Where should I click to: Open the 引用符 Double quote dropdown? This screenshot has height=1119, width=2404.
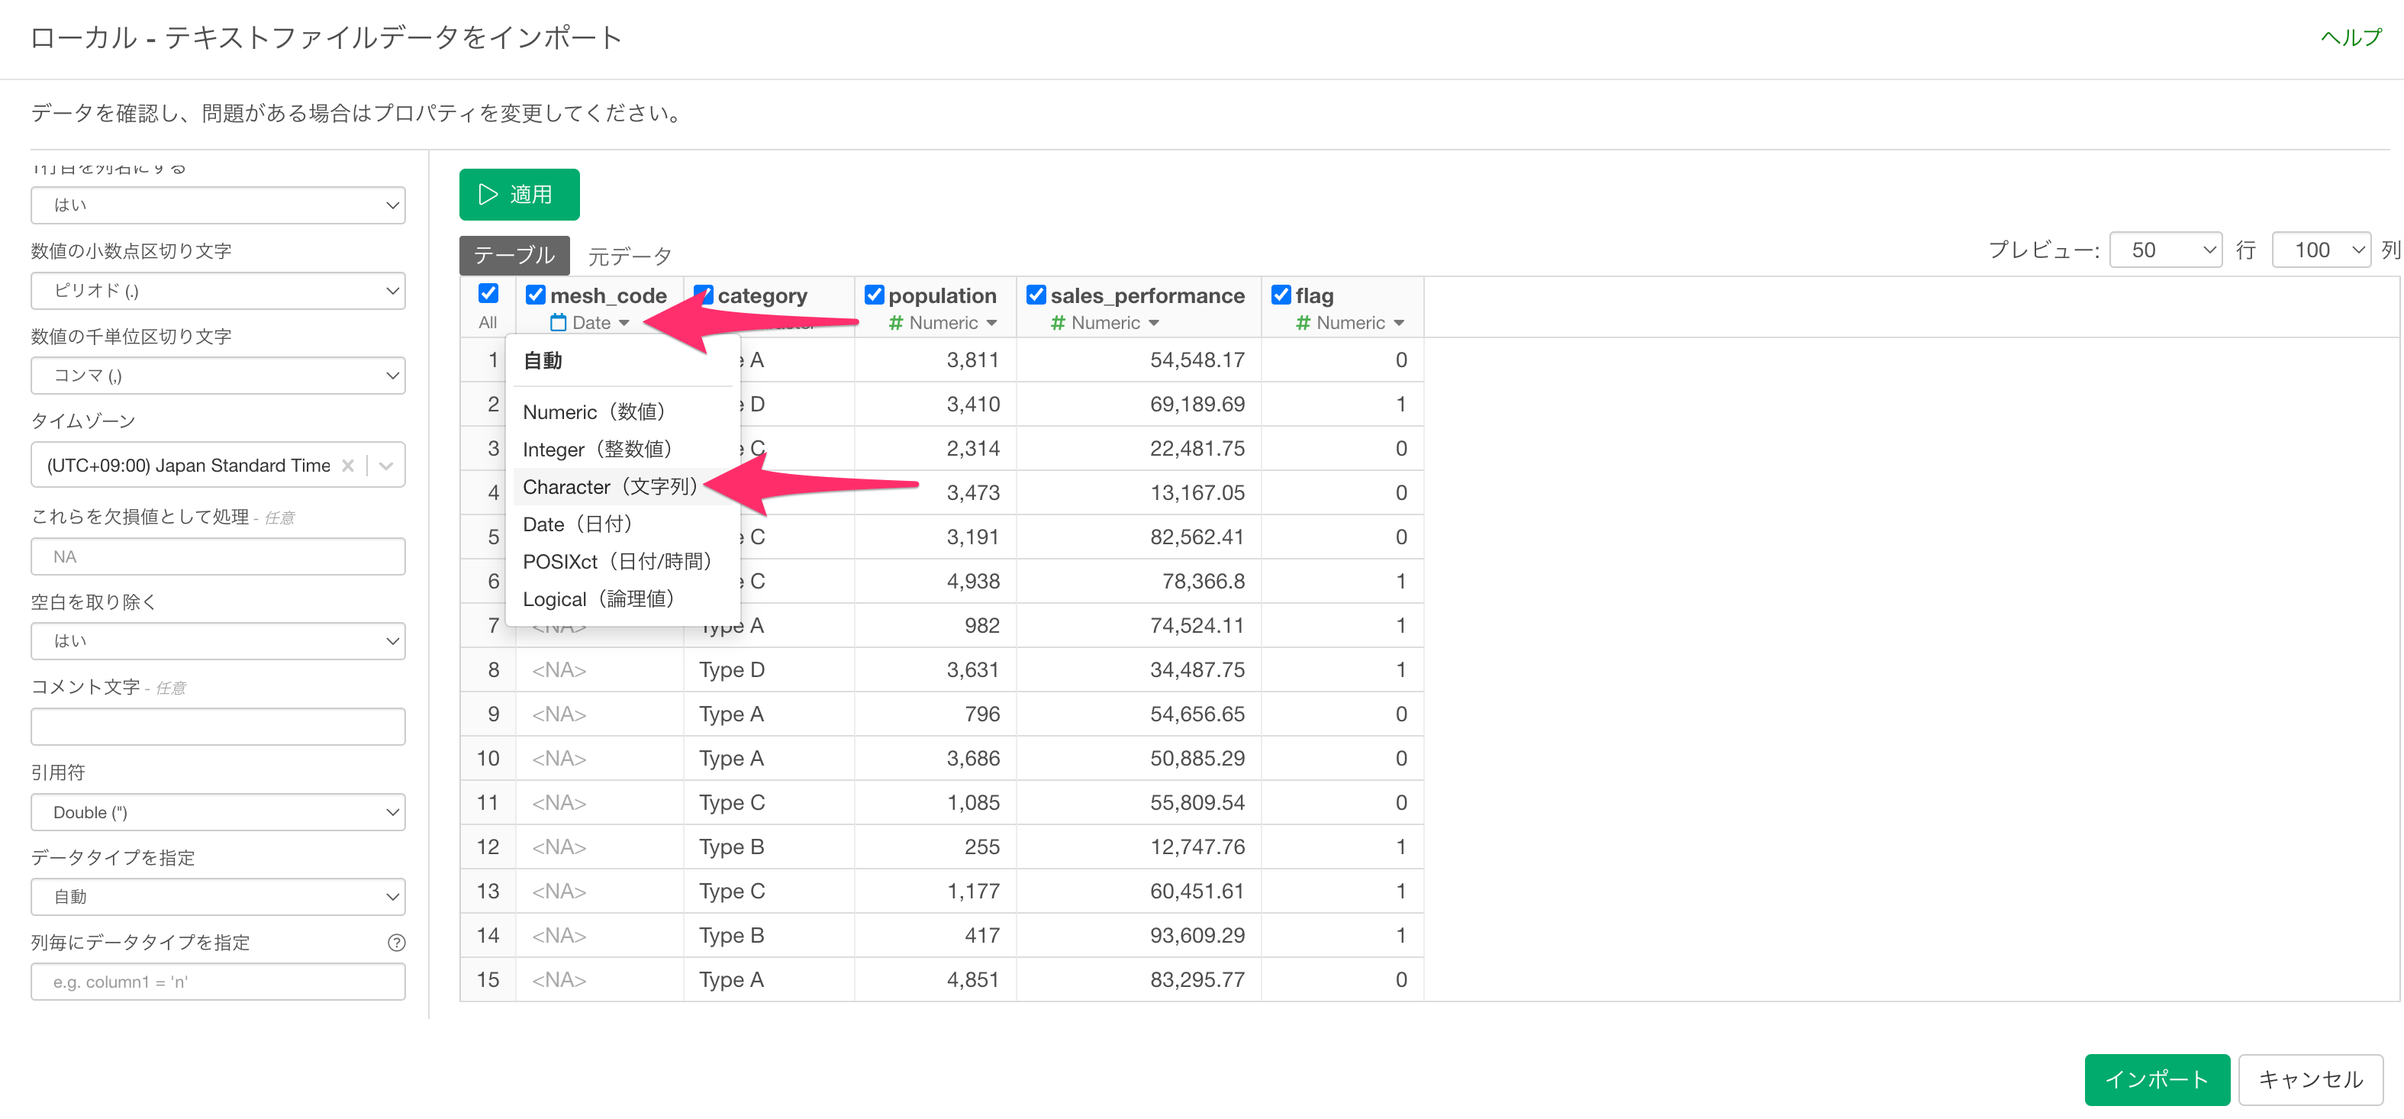pos(218,812)
